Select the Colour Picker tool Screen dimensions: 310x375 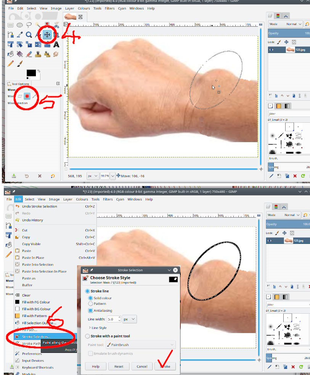[x=19, y=35]
